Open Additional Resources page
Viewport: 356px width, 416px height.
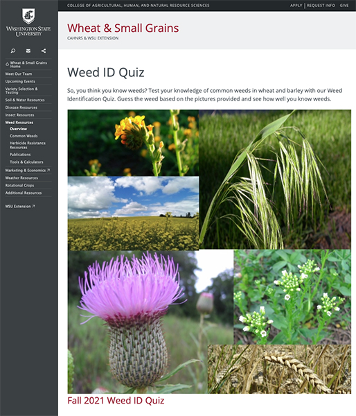click(24, 193)
